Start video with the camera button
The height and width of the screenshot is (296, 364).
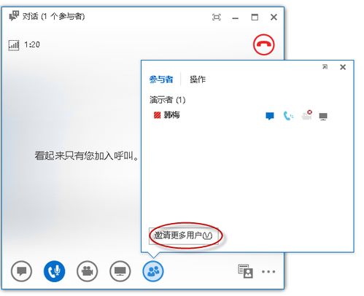coord(88,271)
